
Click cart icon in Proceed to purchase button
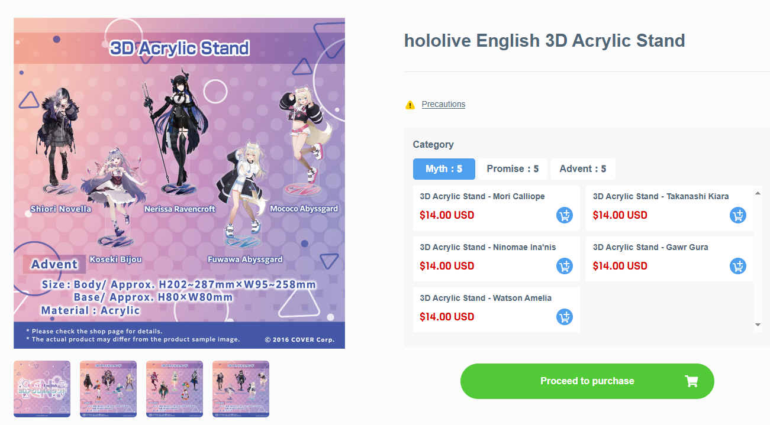click(691, 381)
